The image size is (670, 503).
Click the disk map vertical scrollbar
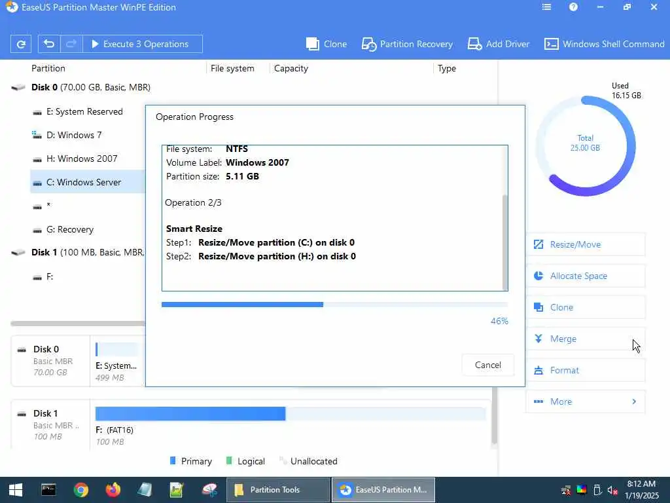[495, 416]
